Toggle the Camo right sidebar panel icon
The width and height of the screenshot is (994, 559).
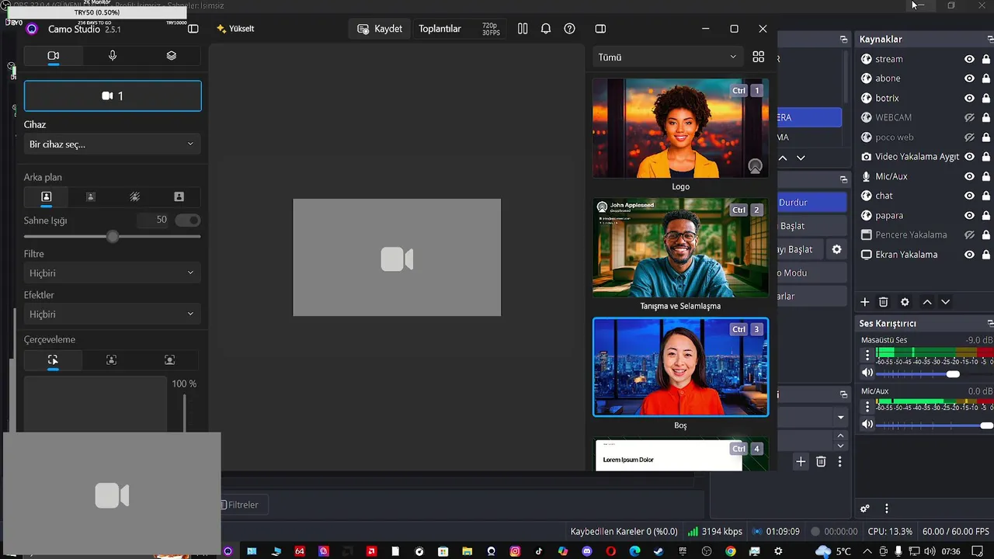tap(600, 29)
